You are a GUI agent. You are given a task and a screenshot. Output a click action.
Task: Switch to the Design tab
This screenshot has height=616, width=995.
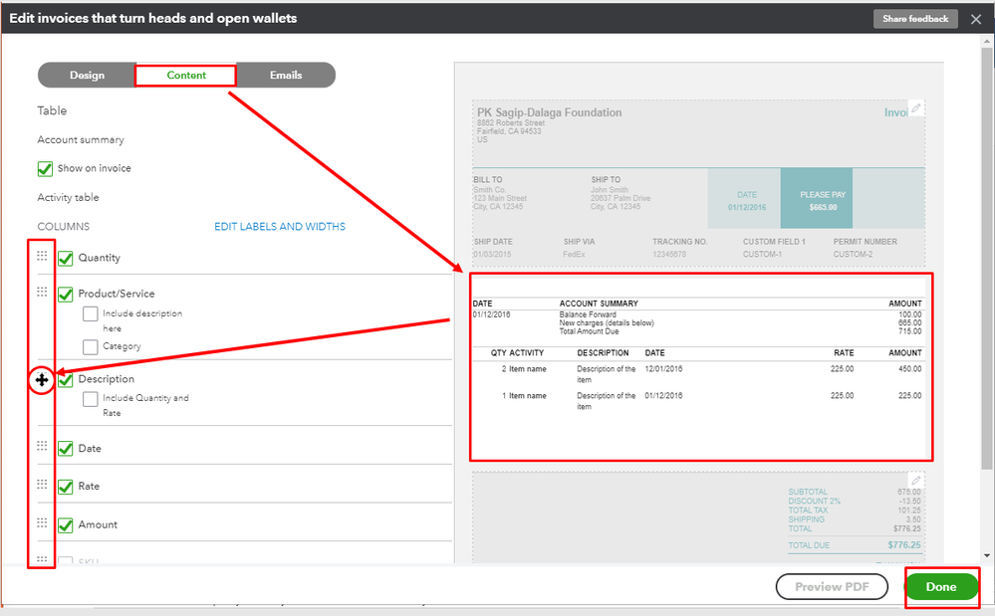coord(87,75)
